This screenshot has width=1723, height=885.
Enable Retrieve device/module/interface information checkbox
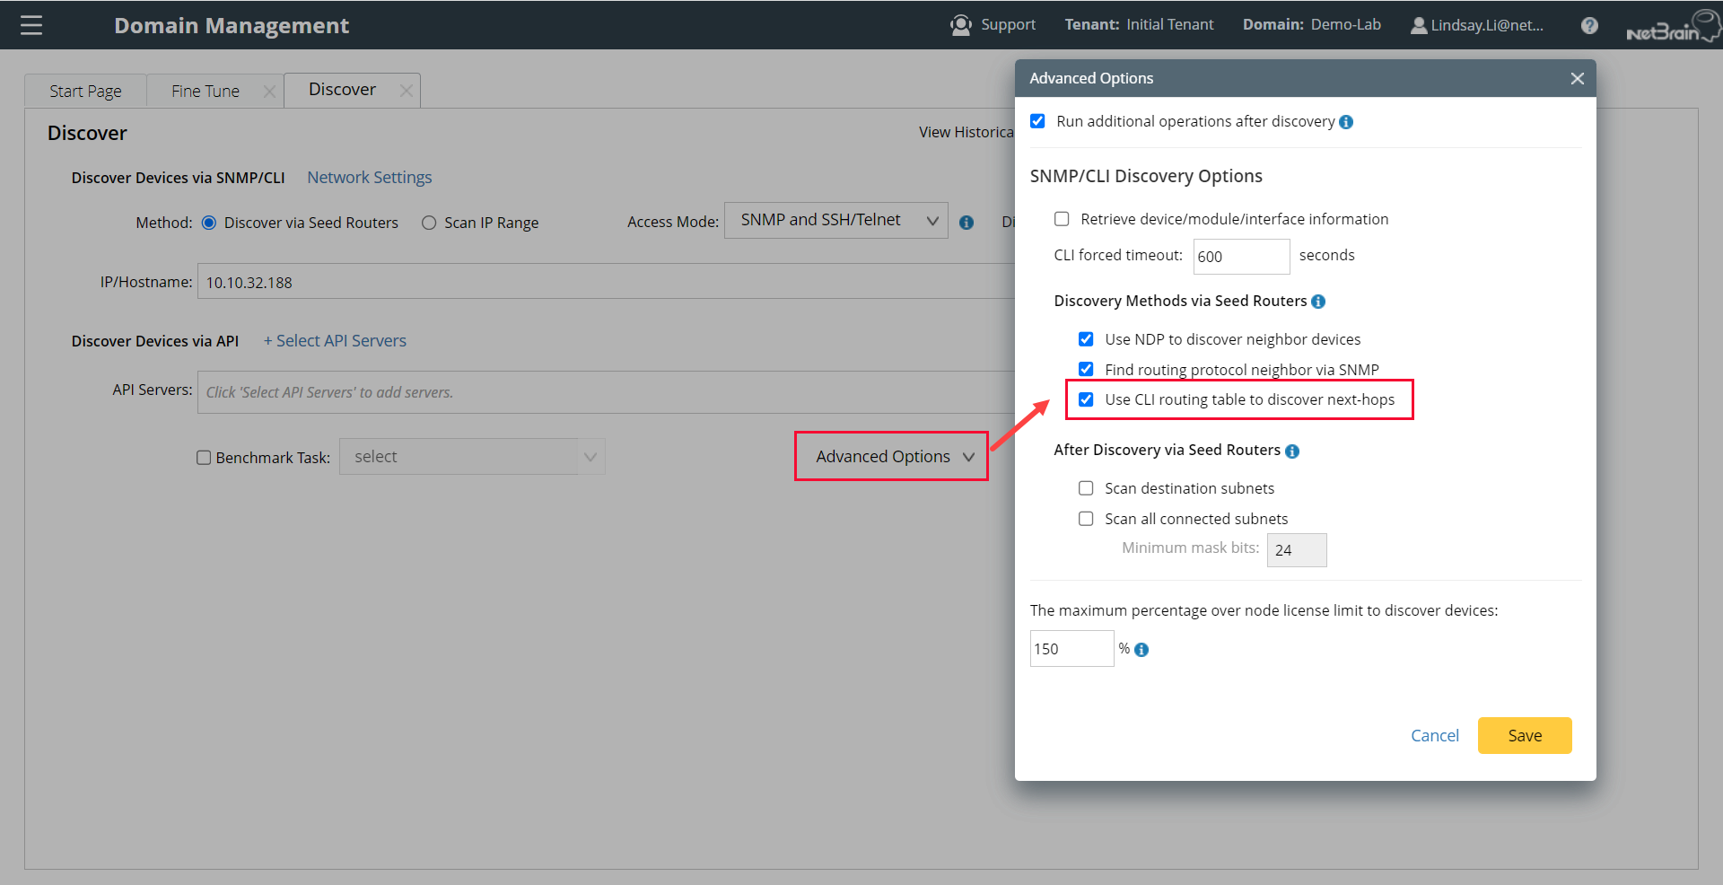(1062, 219)
